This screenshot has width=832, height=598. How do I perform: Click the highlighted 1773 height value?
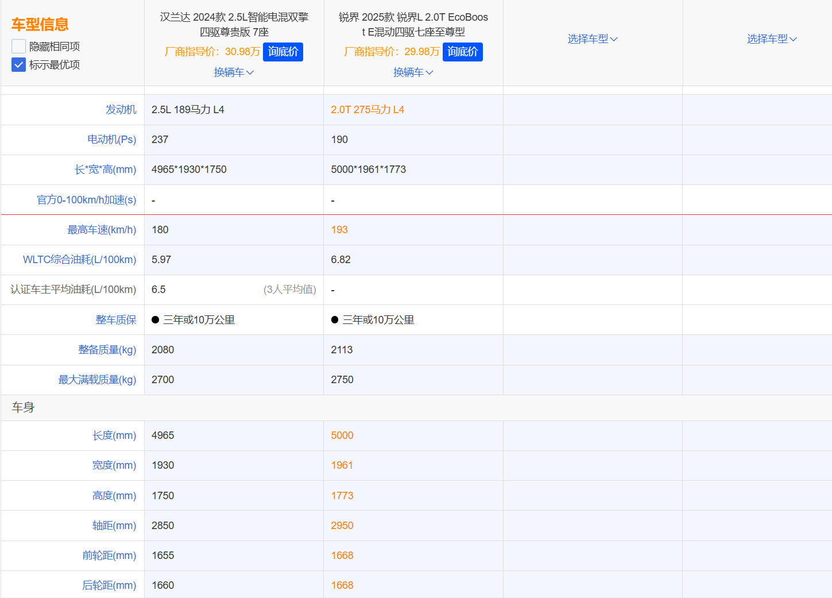point(342,496)
